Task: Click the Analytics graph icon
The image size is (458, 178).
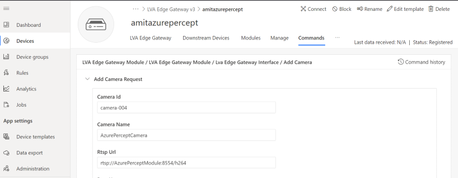Action: 6,89
